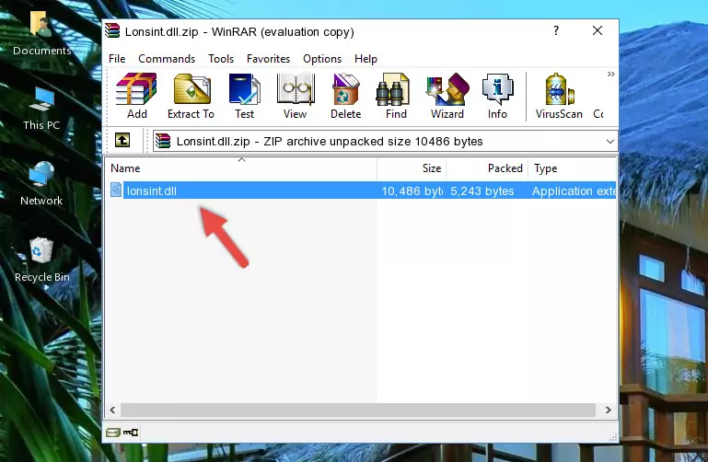Go up one folder level
Screen dimensions: 708x462
click(x=122, y=140)
